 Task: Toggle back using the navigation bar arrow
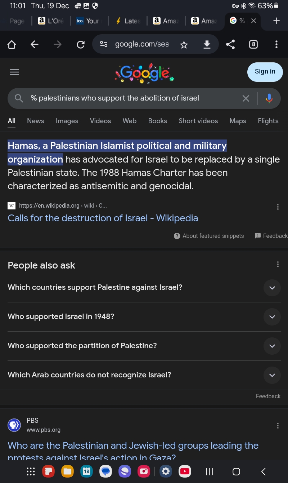[x=263, y=471]
